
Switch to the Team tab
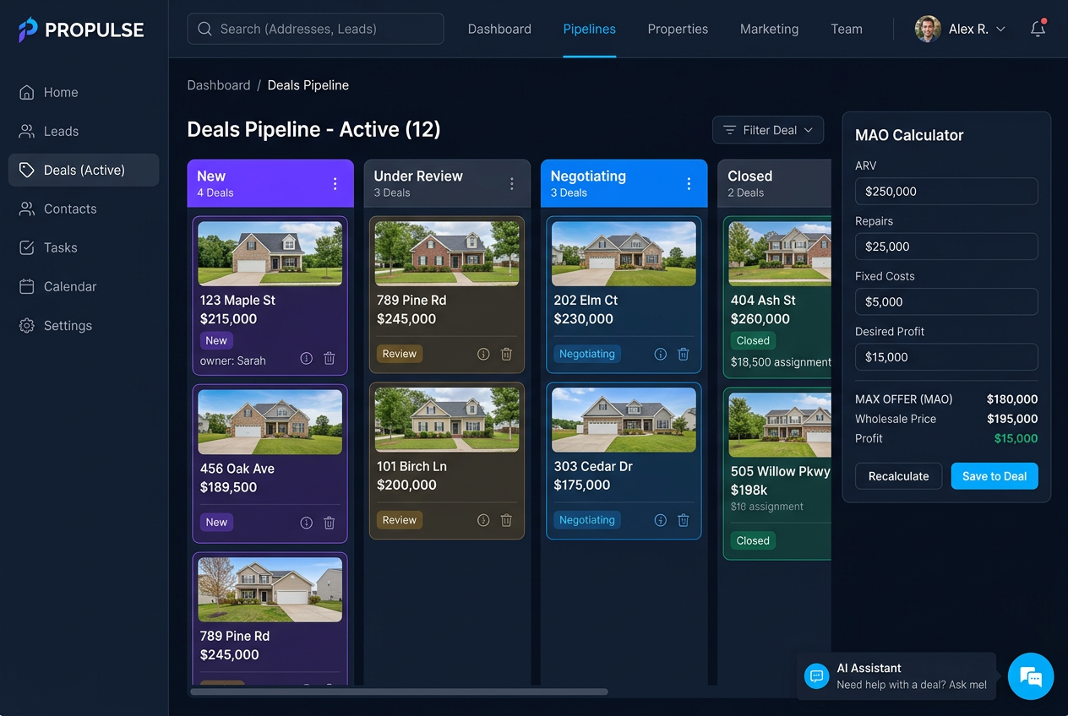point(846,29)
